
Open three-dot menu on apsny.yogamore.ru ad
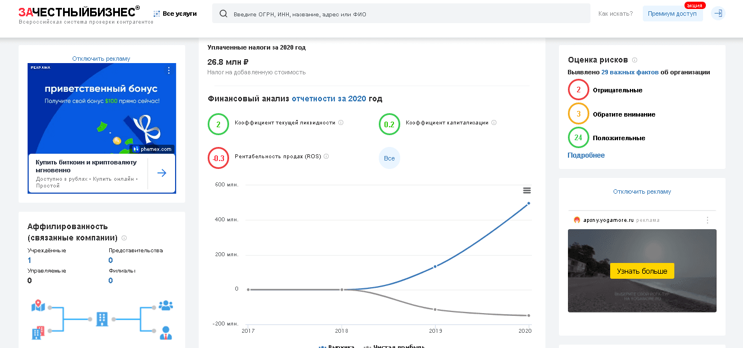[x=708, y=220]
